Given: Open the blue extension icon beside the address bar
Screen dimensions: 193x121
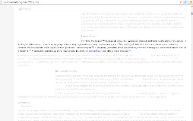Looking at the screenshot, I should [186, 2].
